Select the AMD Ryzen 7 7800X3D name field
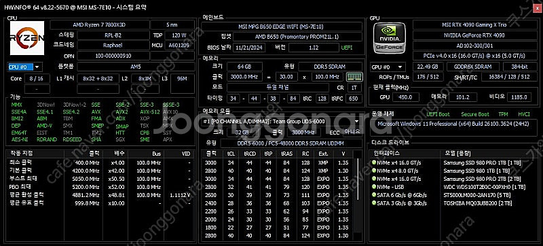 [x=100, y=25]
